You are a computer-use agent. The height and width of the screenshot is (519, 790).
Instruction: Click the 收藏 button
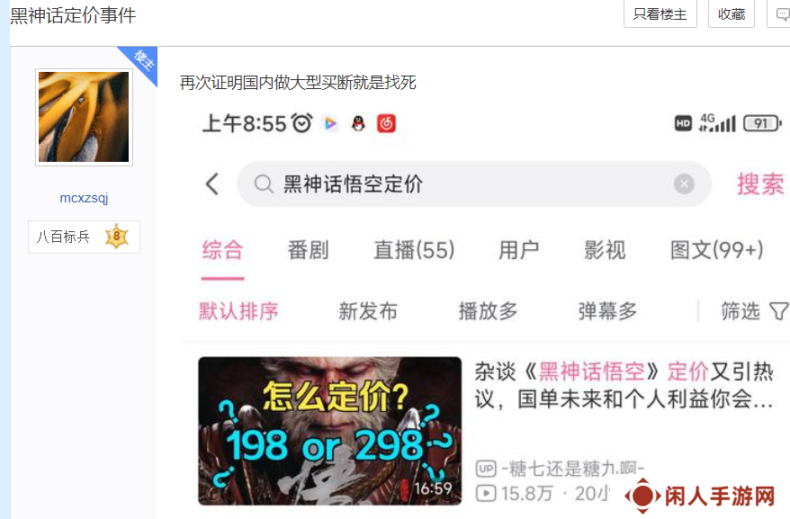pos(731,14)
